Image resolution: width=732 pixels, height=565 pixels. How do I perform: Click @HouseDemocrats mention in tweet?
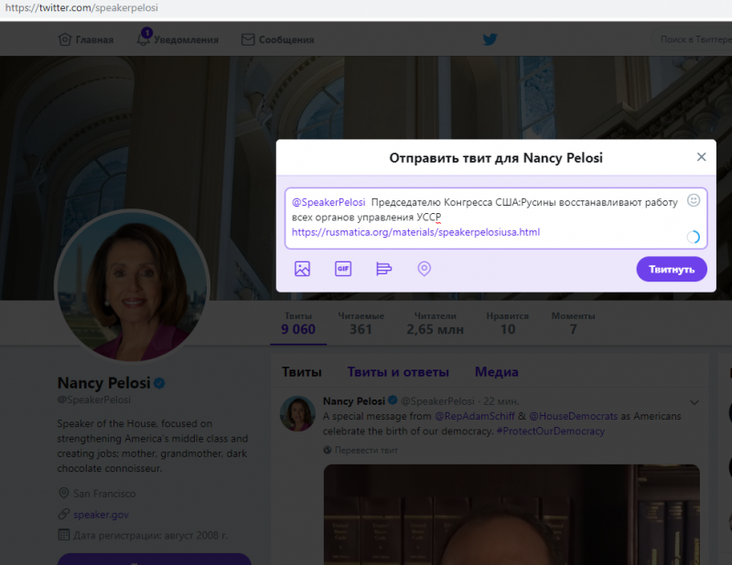click(x=574, y=416)
